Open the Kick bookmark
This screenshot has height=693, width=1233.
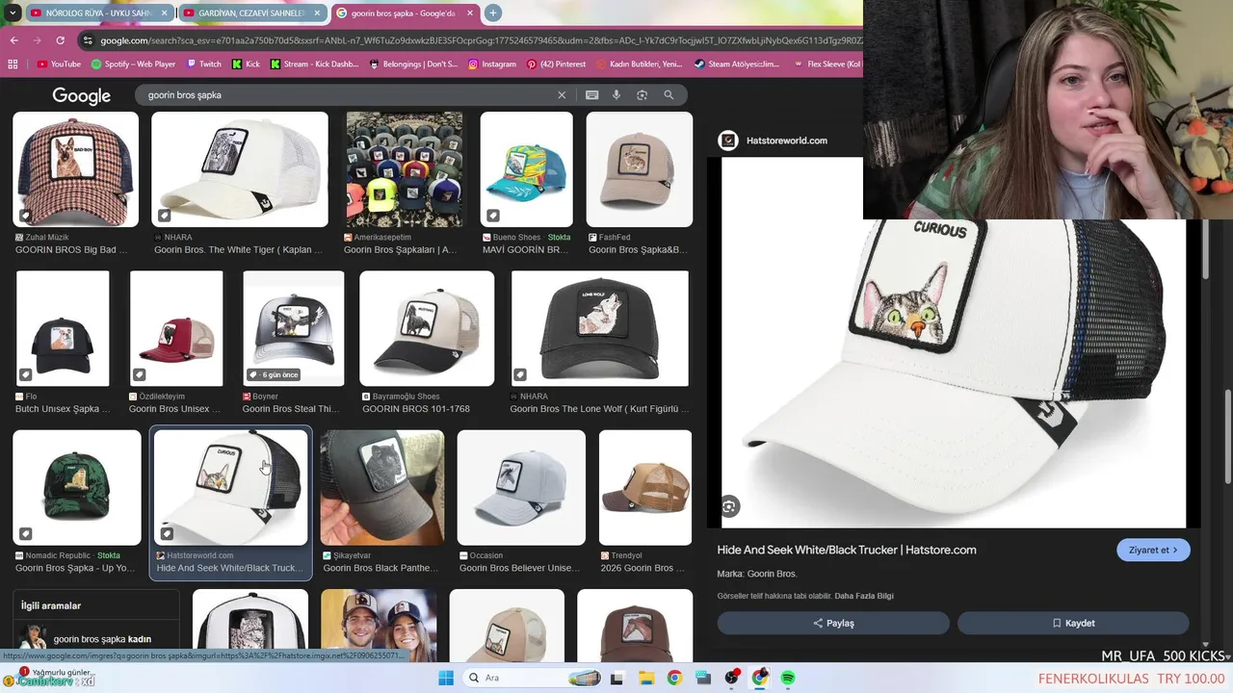pyautogui.click(x=246, y=64)
